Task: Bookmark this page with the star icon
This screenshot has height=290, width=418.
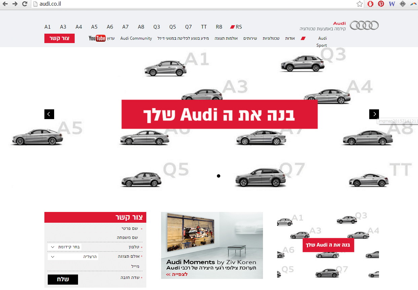Action: (x=359, y=4)
